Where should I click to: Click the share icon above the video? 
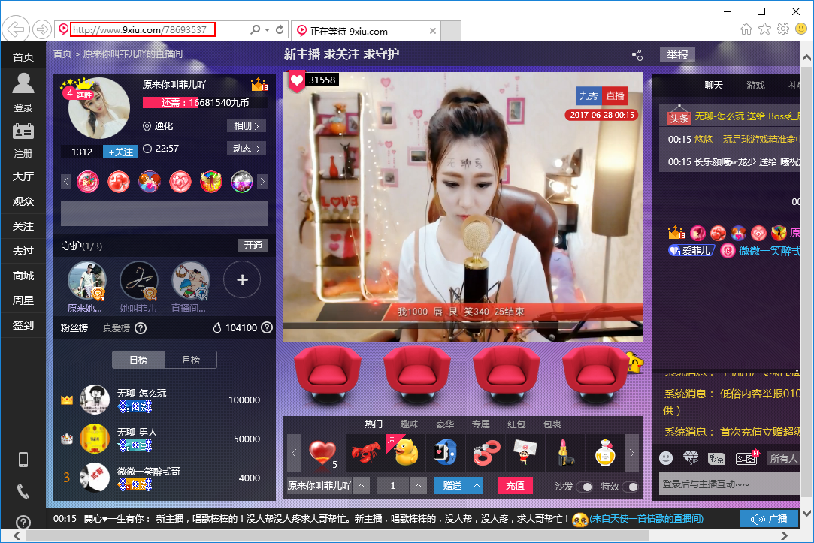[637, 55]
